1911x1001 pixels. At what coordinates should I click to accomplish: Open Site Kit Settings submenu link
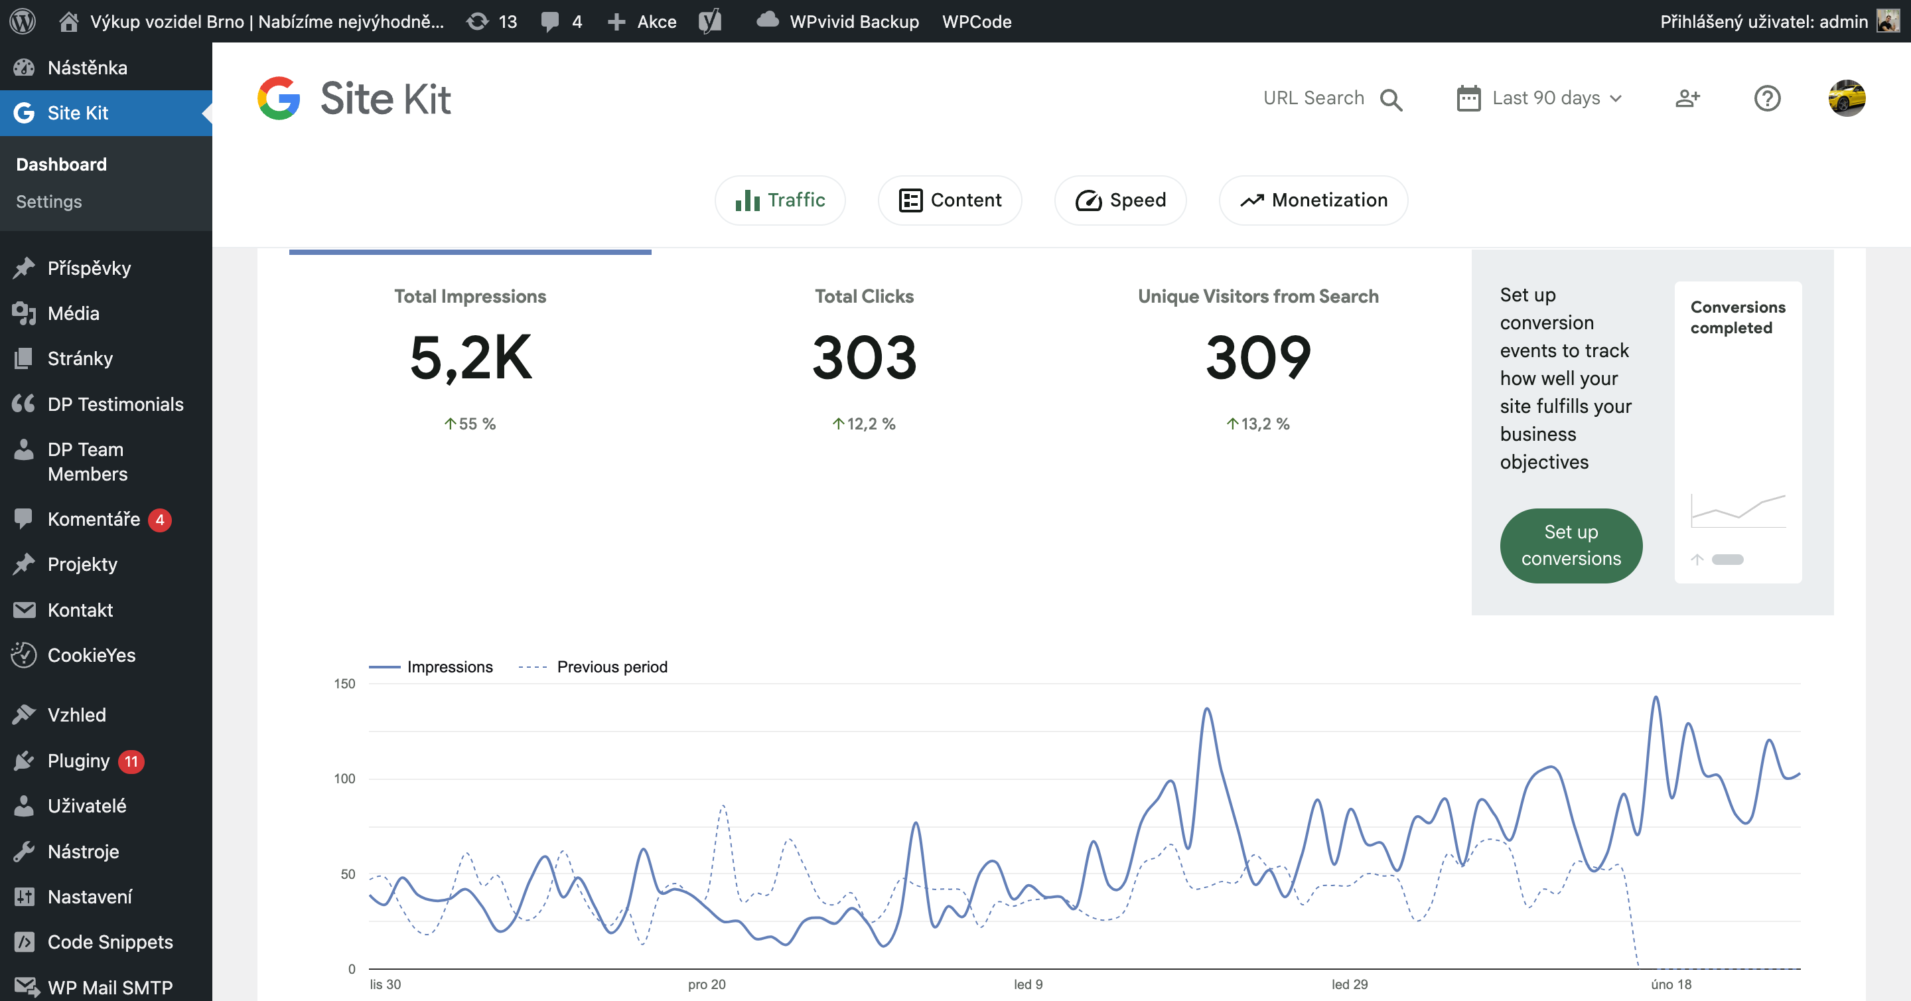pyautogui.click(x=49, y=202)
